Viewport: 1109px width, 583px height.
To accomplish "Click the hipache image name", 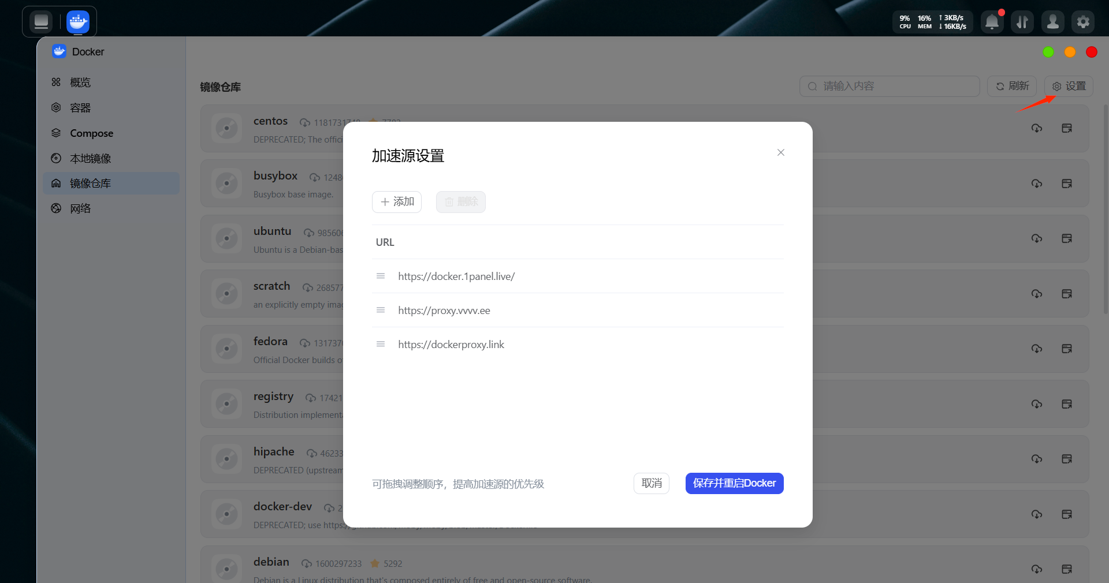I will tap(274, 452).
